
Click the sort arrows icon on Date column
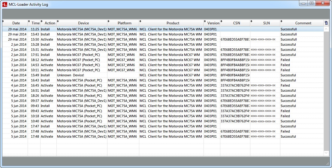tap(3, 21)
